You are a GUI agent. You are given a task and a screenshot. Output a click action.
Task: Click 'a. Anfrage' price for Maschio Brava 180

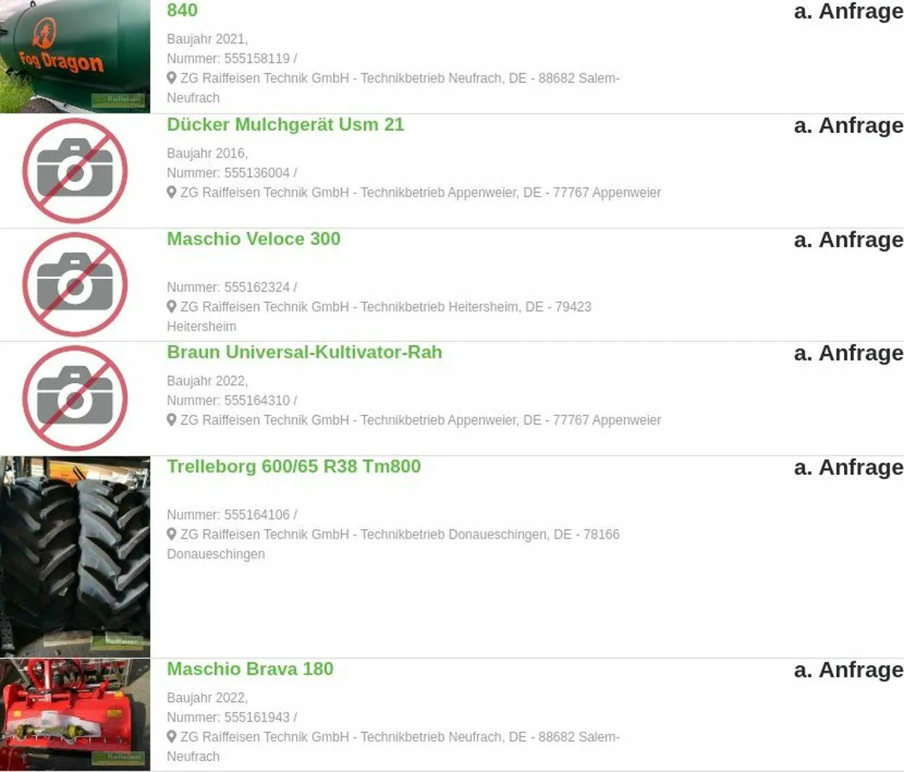[x=848, y=670]
